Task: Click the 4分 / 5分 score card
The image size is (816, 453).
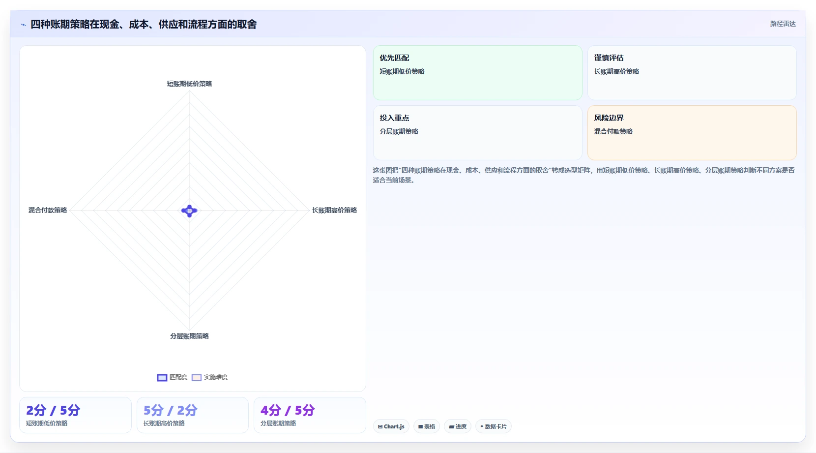Action: [310, 415]
